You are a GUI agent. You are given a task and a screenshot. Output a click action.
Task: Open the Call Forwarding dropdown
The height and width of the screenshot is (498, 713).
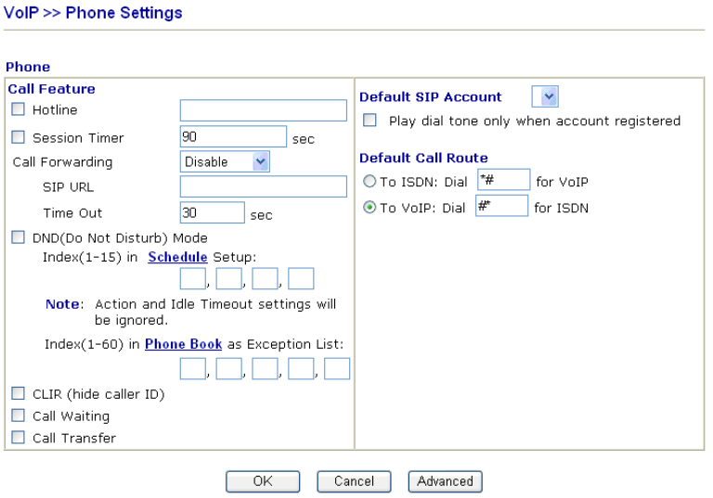(225, 162)
